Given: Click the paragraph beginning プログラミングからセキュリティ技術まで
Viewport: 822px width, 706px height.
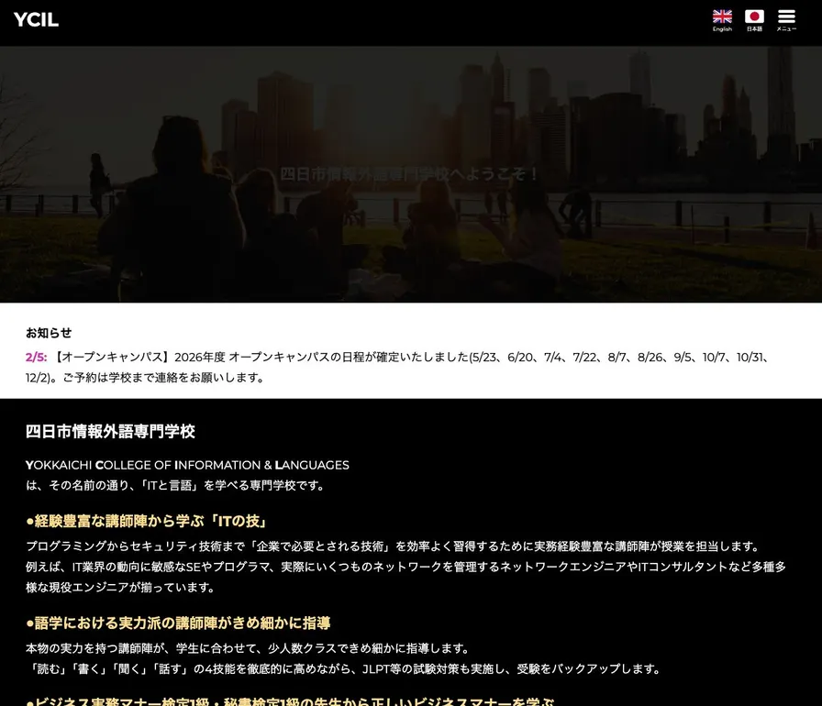Looking at the screenshot, I should pos(405,567).
